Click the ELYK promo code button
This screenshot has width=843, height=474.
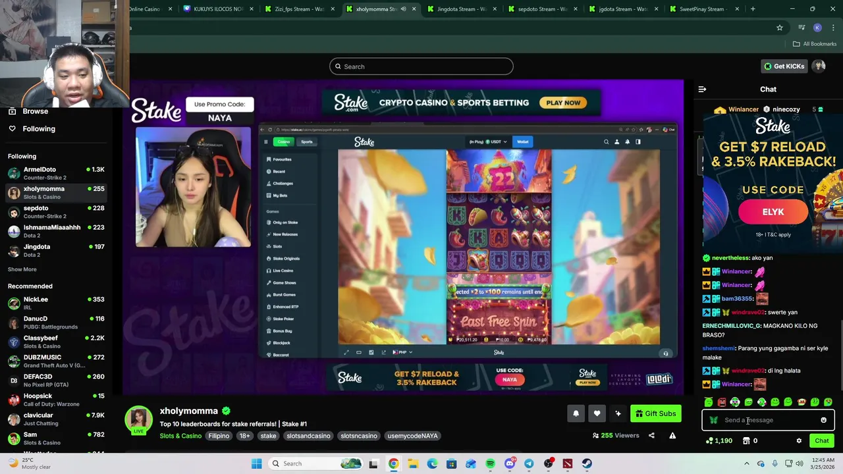[773, 212]
